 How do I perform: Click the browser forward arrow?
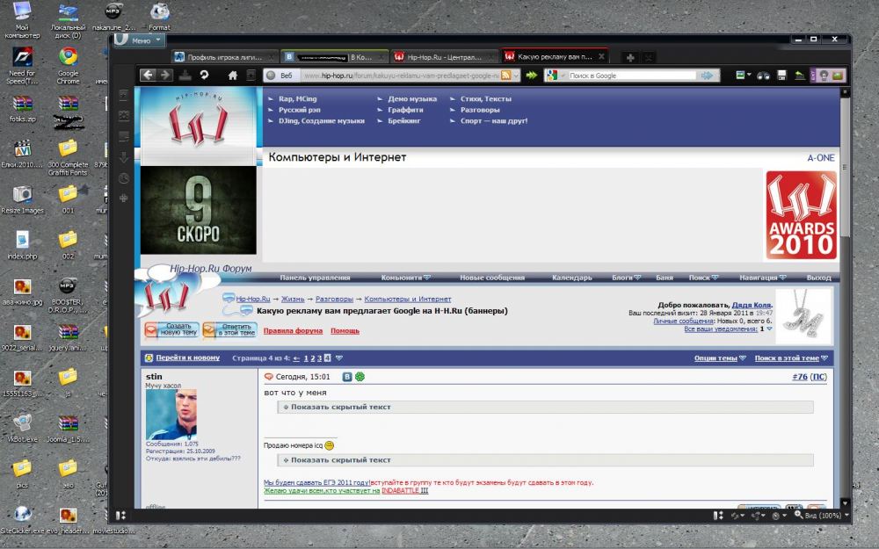(165, 75)
